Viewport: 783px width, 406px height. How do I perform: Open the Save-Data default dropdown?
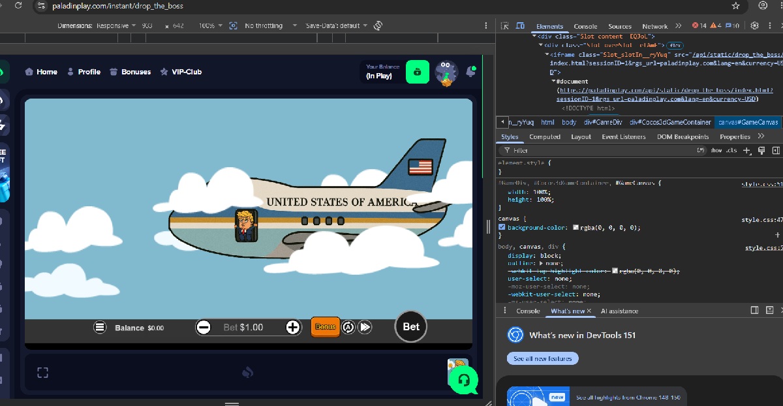pos(337,25)
